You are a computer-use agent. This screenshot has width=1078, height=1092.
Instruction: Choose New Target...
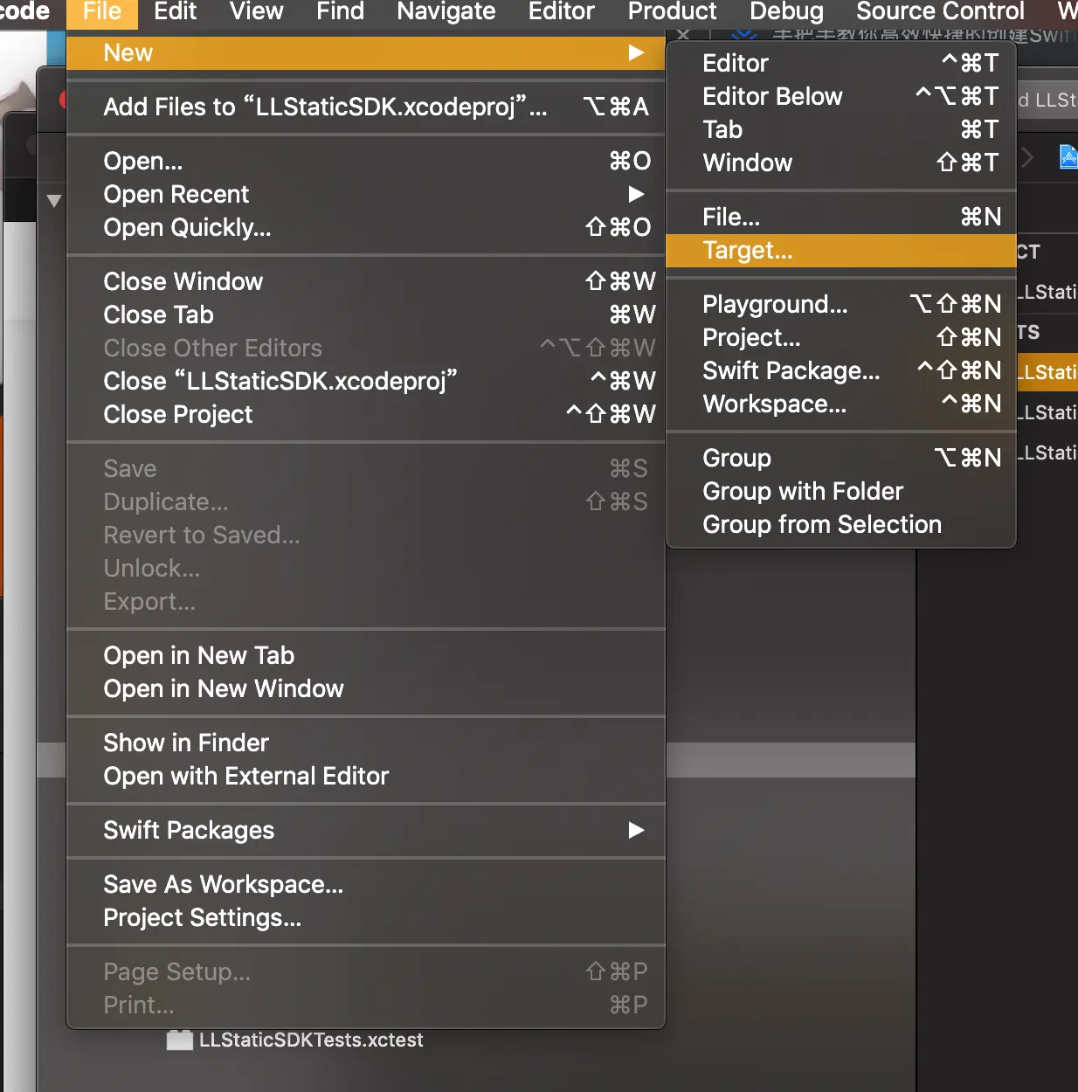(841, 251)
